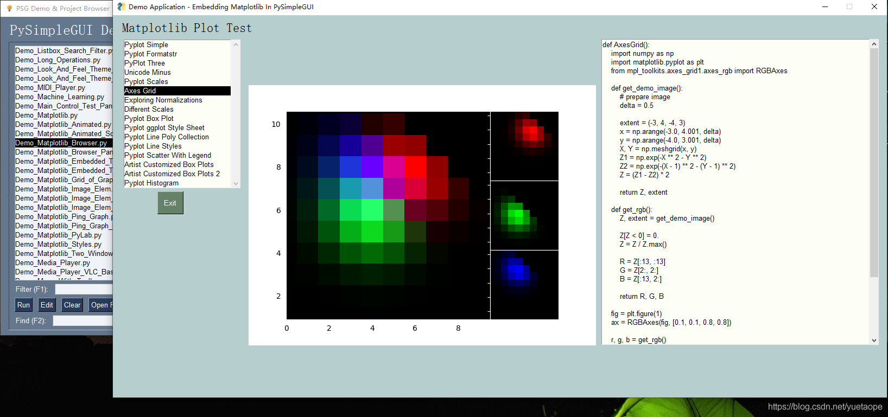Image resolution: width=888 pixels, height=417 pixels.
Task: Select Demo_Listbox_Search_Filter in PSG Browser list
Action: pyautogui.click(x=64, y=50)
